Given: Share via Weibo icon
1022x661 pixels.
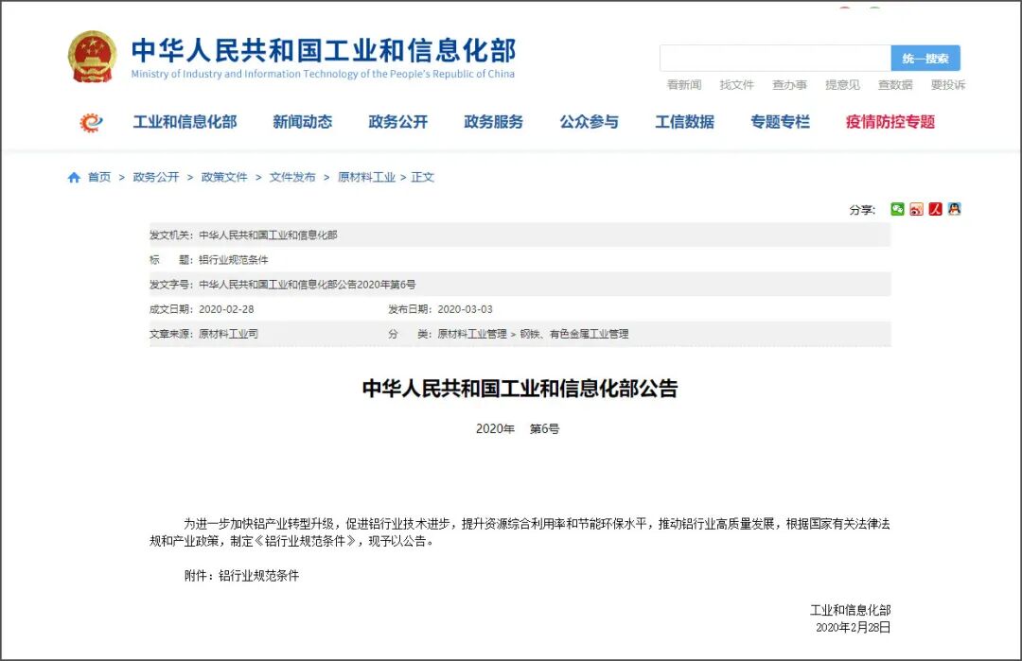Looking at the screenshot, I should coord(916,209).
